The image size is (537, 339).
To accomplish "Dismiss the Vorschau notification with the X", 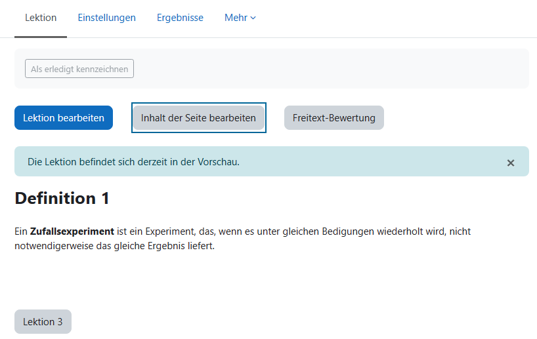I will click(511, 163).
